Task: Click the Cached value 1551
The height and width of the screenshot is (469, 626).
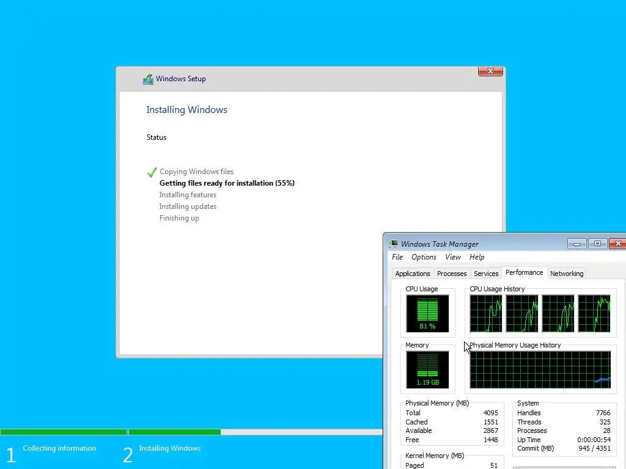Action: tap(491, 423)
